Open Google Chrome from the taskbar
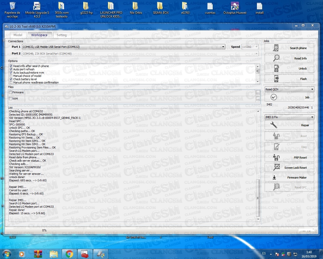 69,254
